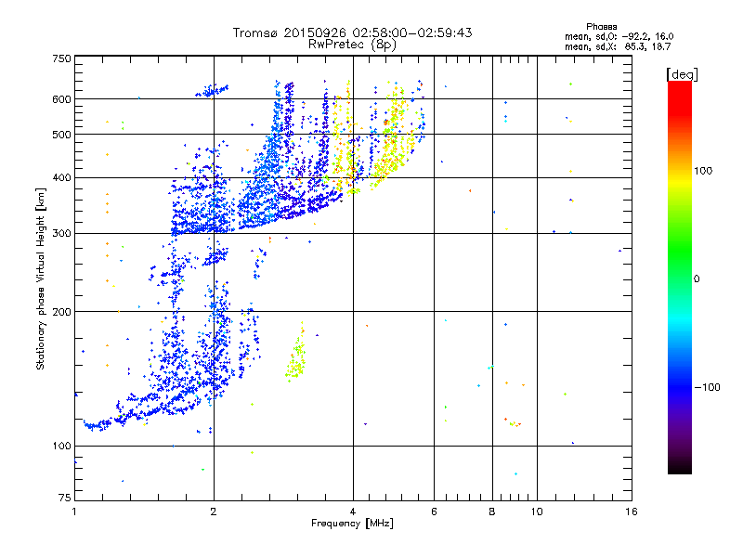Click the x-axis tick label '2'
Viewport: 743px width, 557px height.
click(x=214, y=512)
